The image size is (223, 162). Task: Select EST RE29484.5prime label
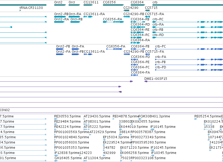point(67,122)
